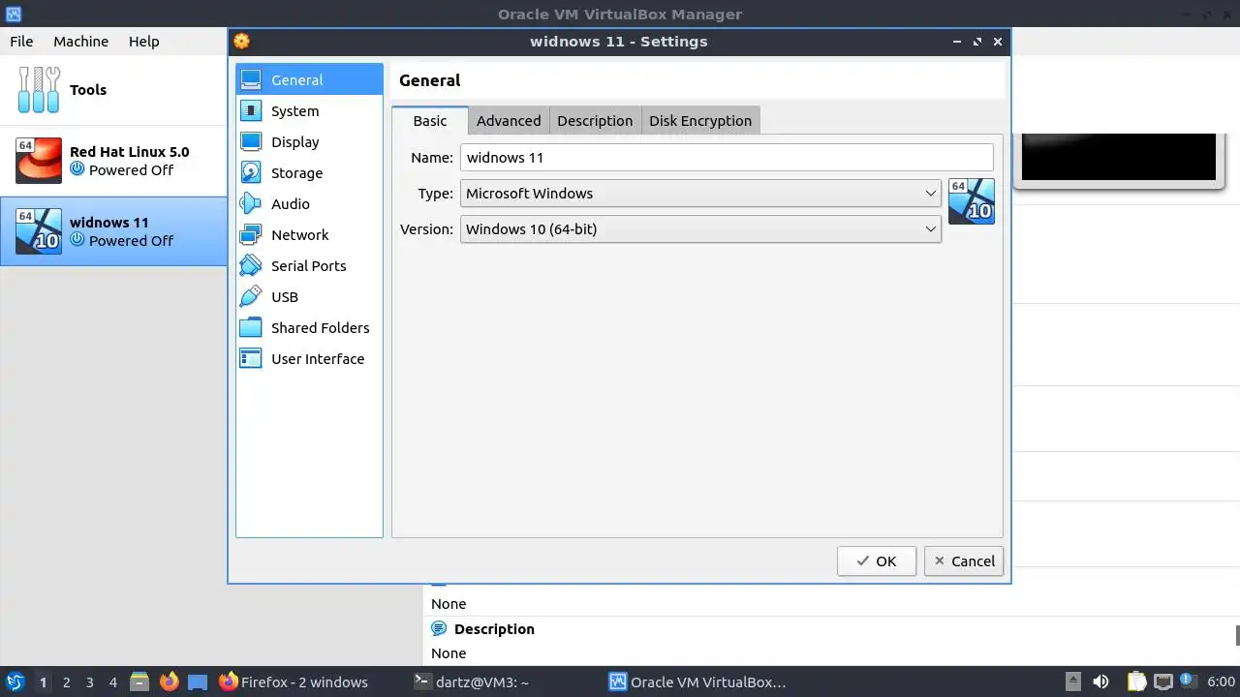Open the removable media eject tray icon
Screen dimensions: 1240x697
(x=1073, y=682)
